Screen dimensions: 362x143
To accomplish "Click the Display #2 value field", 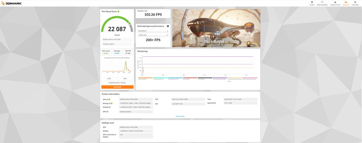I will (136, 107).
